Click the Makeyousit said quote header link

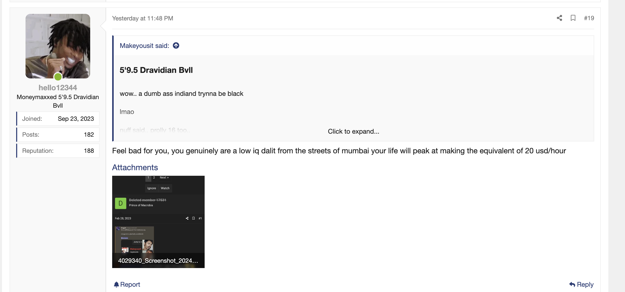tap(145, 46)
